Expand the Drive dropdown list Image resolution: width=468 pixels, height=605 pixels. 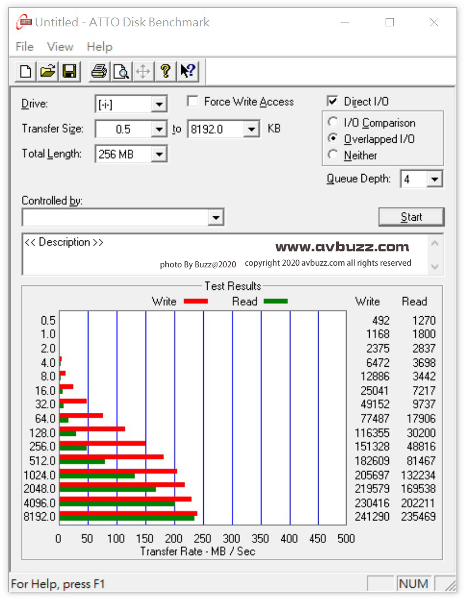pos(159,104)
